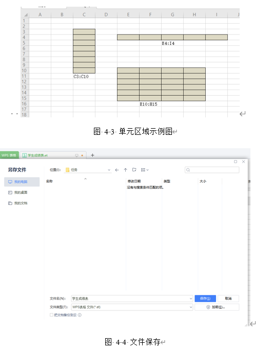Click the search magnifier icon
Viewport: 272px width, 350px height.
188,170
